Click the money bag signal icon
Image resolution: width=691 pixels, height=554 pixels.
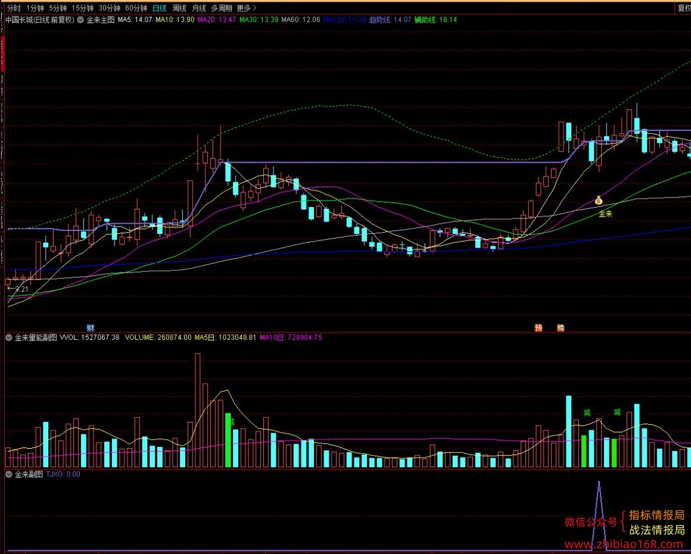[x=599, y=201]
